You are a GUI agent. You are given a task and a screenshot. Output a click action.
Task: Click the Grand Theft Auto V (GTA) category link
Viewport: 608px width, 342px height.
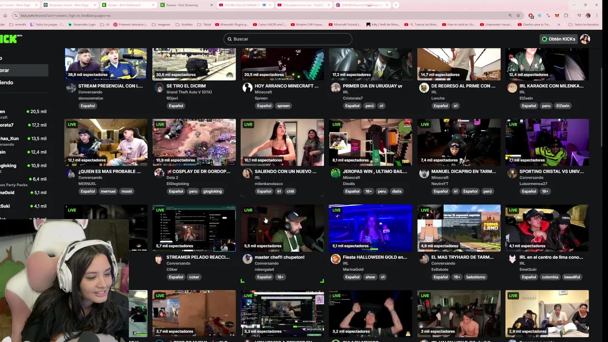pos(189,92)
